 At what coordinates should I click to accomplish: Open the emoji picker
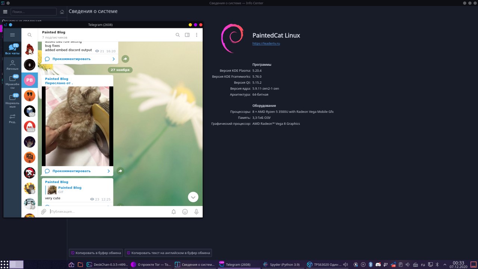pos(185,211)
